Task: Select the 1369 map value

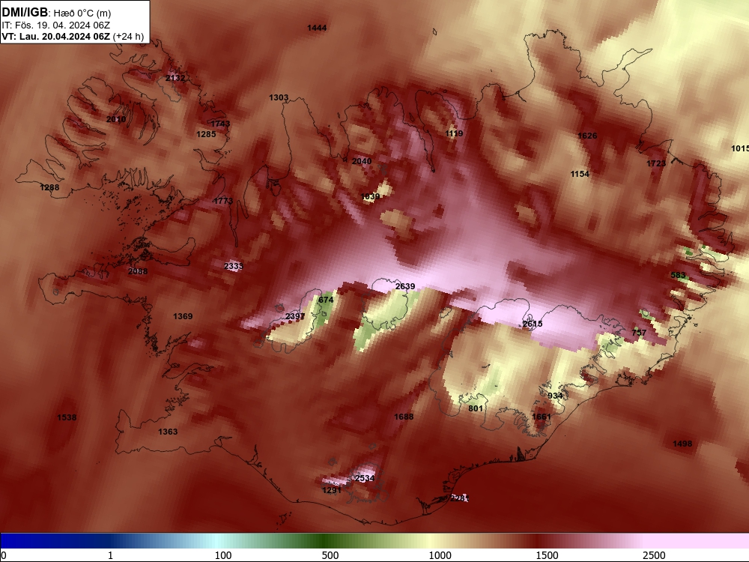Action: tap(183, 316)
